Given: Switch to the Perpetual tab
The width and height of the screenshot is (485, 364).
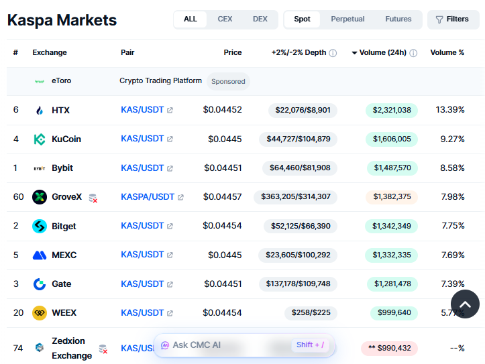Looking at the screenshot, I should click(x=347, y=19).
